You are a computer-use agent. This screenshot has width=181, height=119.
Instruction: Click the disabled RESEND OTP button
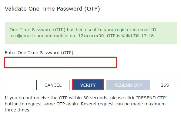128,85
